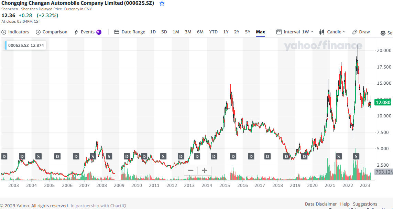Open the Help link
The width and height of the screenshot is (393, 209).
tap(345, 204)
